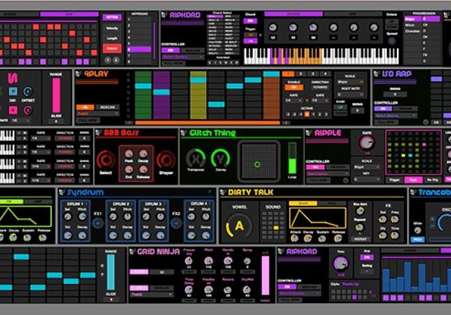Viewport: 451px width, 315px height.
Task: Toggle the orange ON switch under 4PLAY title
Action: (85, 107)
